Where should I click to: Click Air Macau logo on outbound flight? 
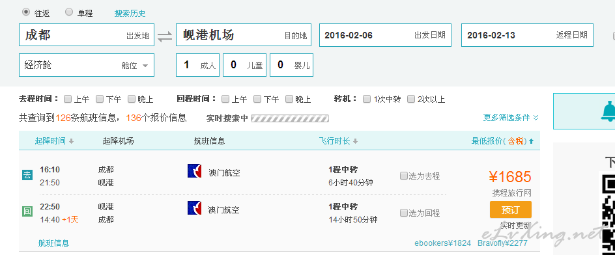coord(195,171)
